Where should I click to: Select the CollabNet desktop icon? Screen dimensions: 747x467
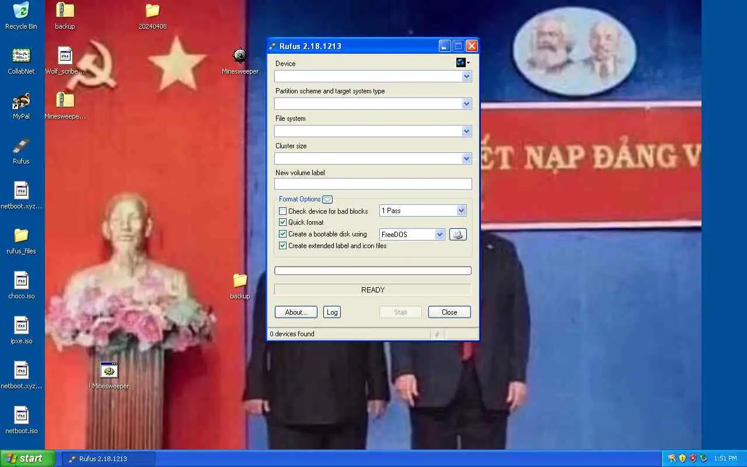21,61
